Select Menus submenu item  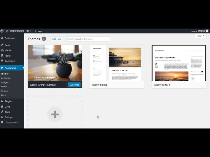pyautogui.click(x=4, y=87)
